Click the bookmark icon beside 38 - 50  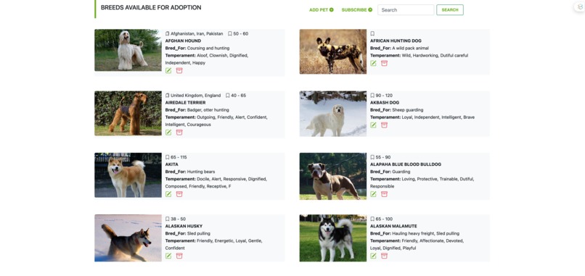coord(168,219)
